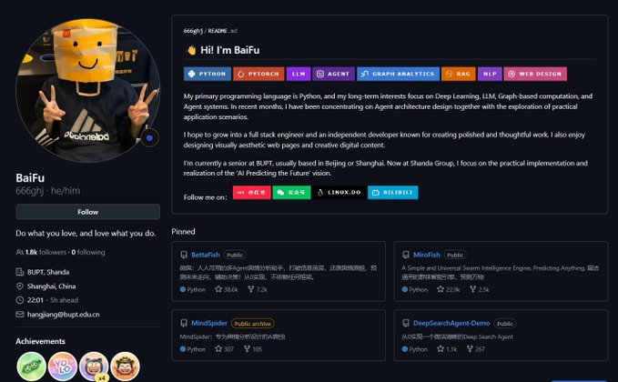Follow user BaiFu
Screen dimensions: 618x382
[x=88, y=212]
